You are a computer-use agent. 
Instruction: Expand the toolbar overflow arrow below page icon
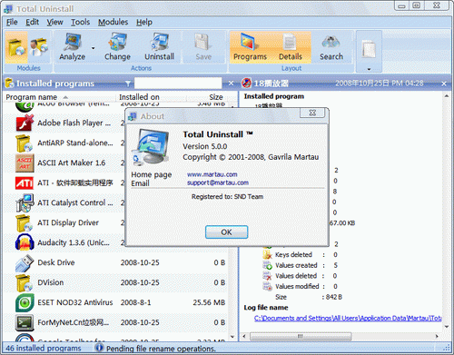(x=369, y=69)
